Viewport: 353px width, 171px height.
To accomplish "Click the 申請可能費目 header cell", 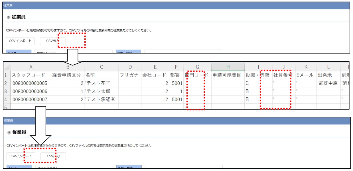I will click(228, 75).
